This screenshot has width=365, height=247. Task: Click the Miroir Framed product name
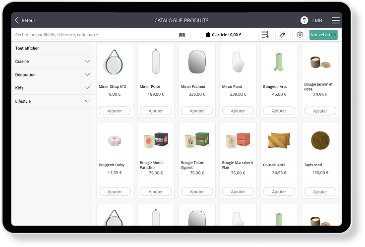[x=193, y=87]
